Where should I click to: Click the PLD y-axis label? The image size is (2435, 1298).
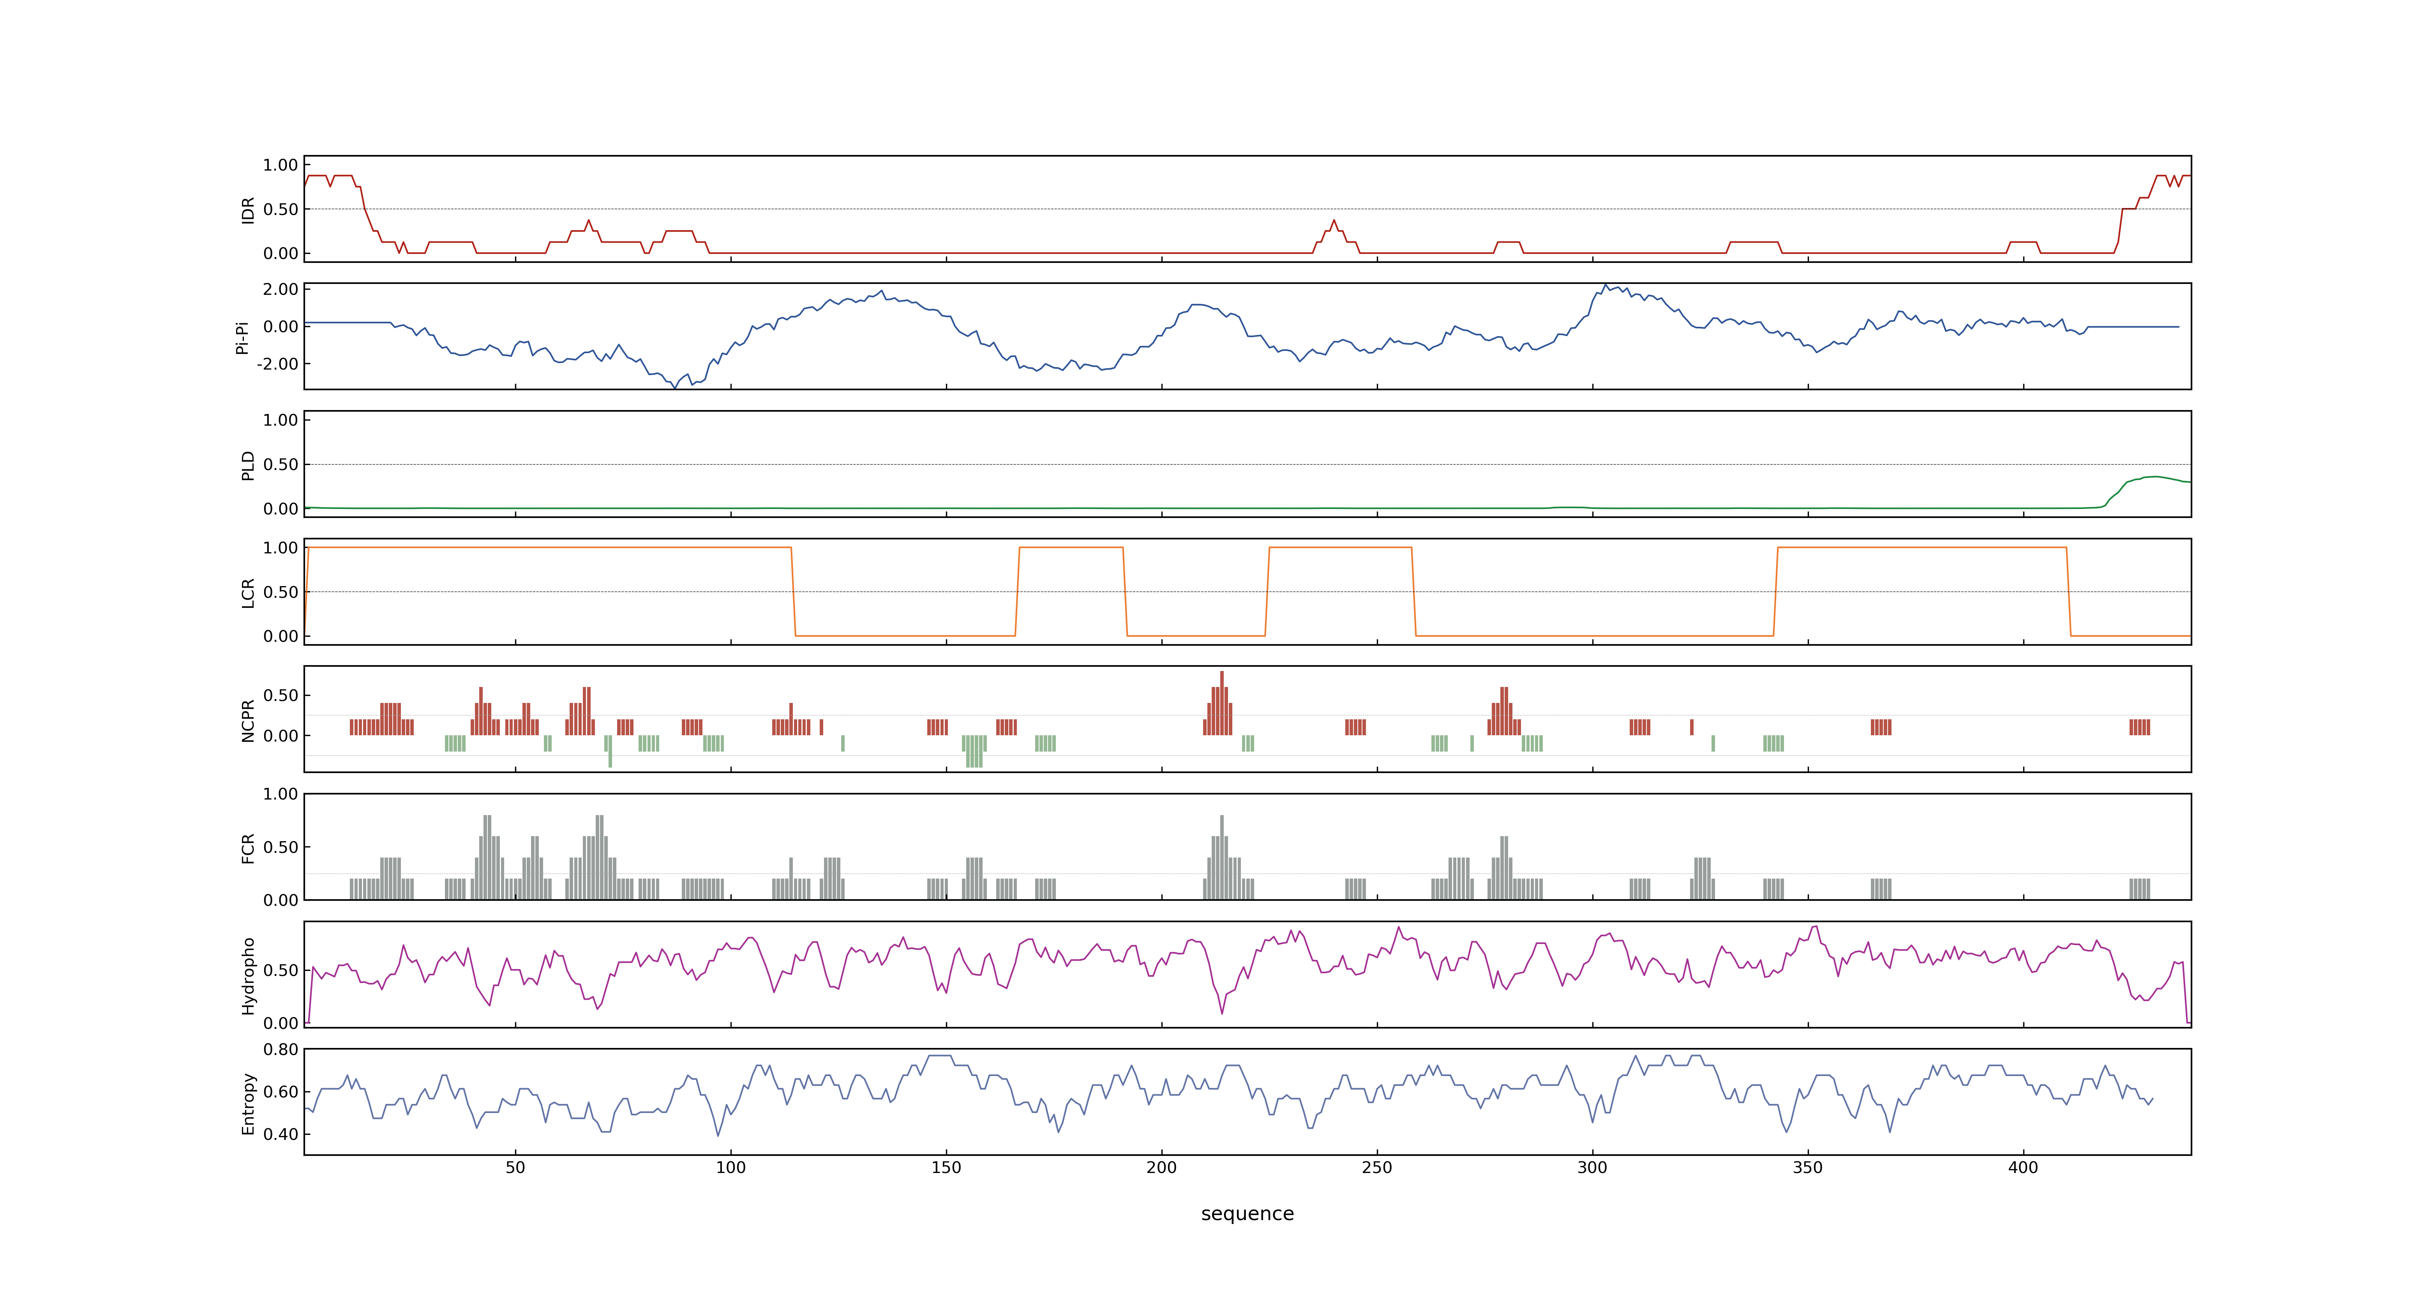pyautogui.click(x=248, y=465)
